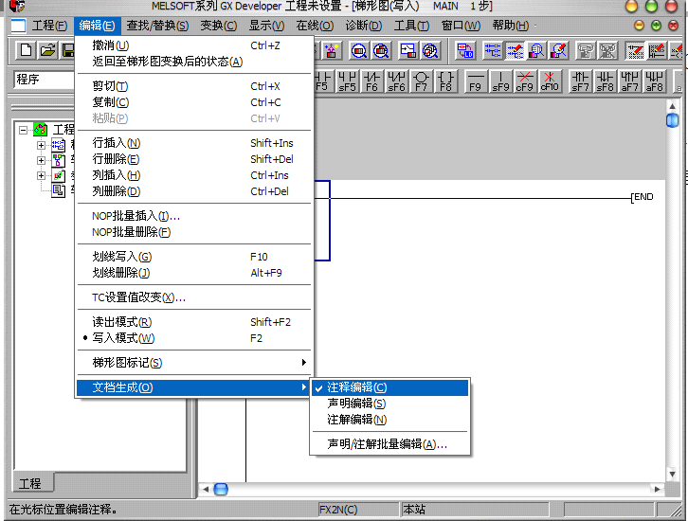Click the instruction search magnifier icon
688x521 pixels.
[381, 51]
